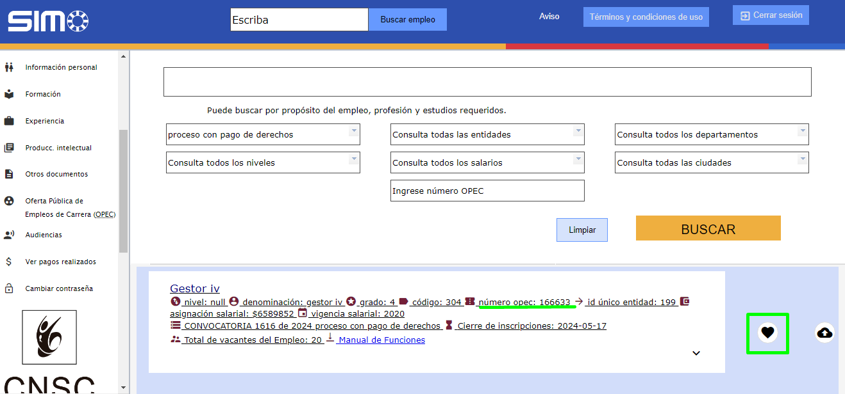
Task: Click the cloud upload icon
Action: 824,333
